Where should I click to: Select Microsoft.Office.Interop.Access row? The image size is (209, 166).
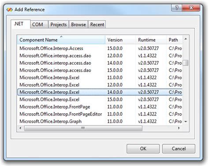tap(100, 48)
